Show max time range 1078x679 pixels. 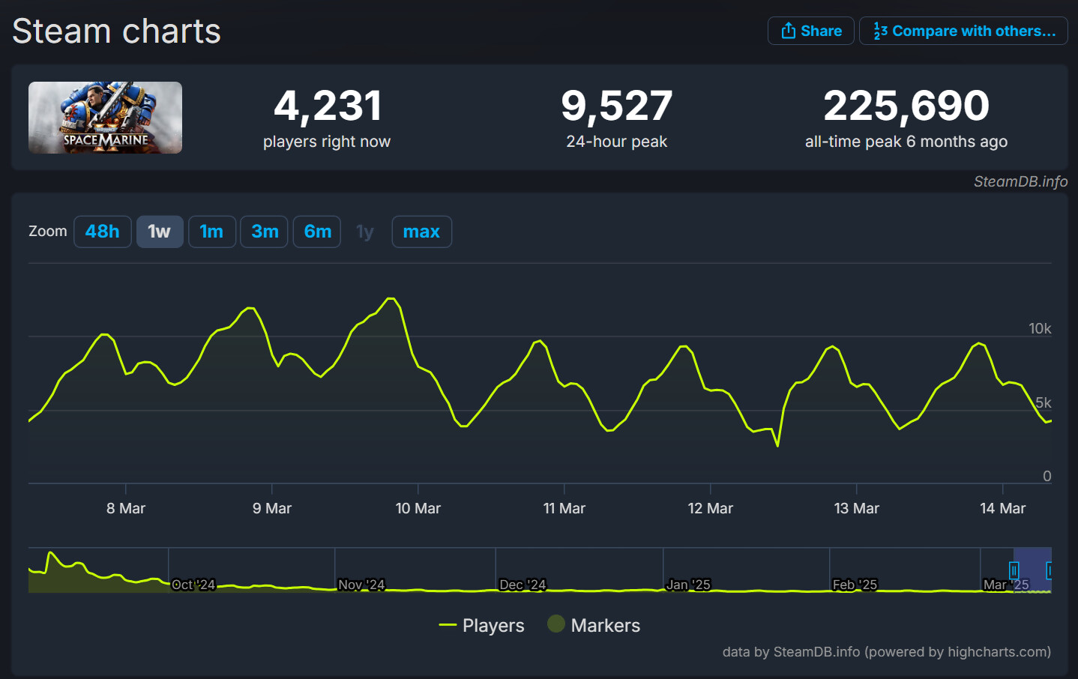421,232
